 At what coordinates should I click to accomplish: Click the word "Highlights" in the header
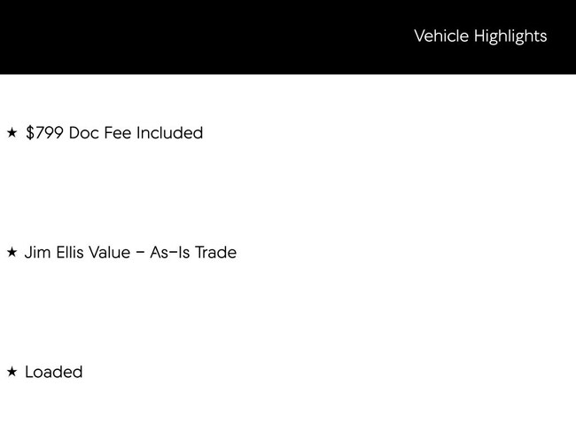pyautogui.click(x=510, y=36)
